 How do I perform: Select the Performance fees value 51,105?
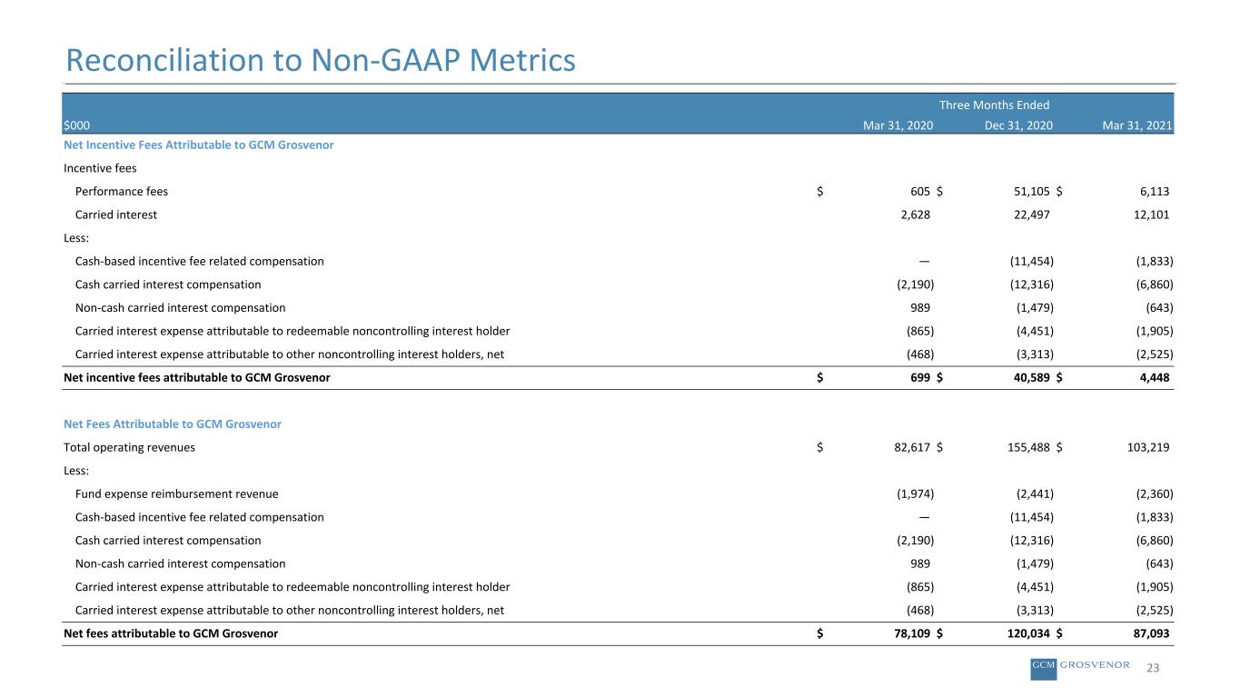tap(1033, 192)
